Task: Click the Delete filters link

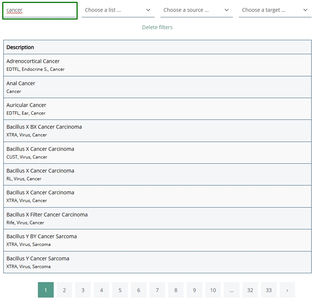Action: 157,27
